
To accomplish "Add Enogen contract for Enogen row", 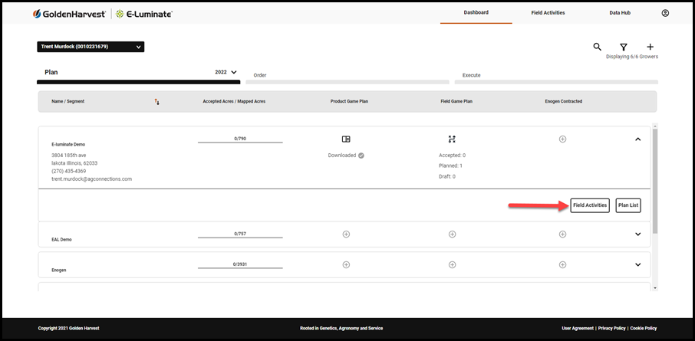I will click(x=562, y=264).
